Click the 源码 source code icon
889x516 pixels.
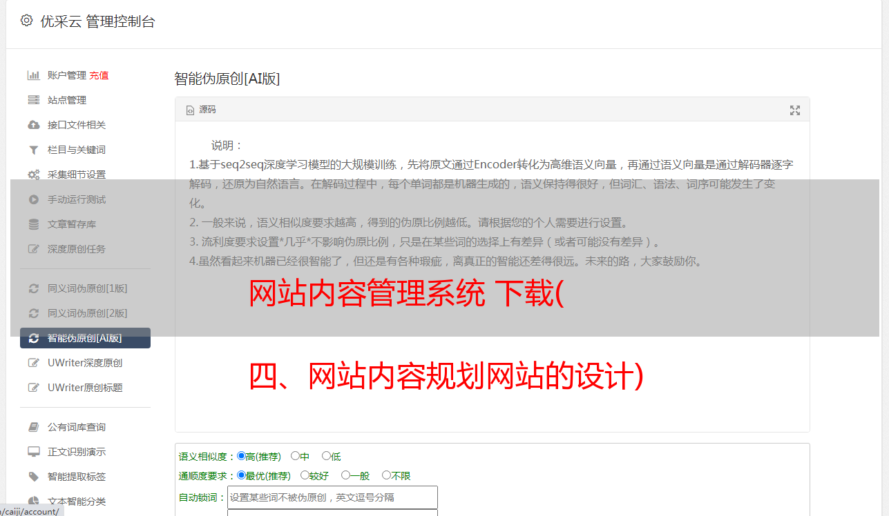pos(191,110)
